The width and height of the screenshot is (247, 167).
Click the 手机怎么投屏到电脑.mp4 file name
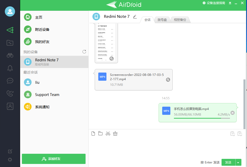point(191,109)
